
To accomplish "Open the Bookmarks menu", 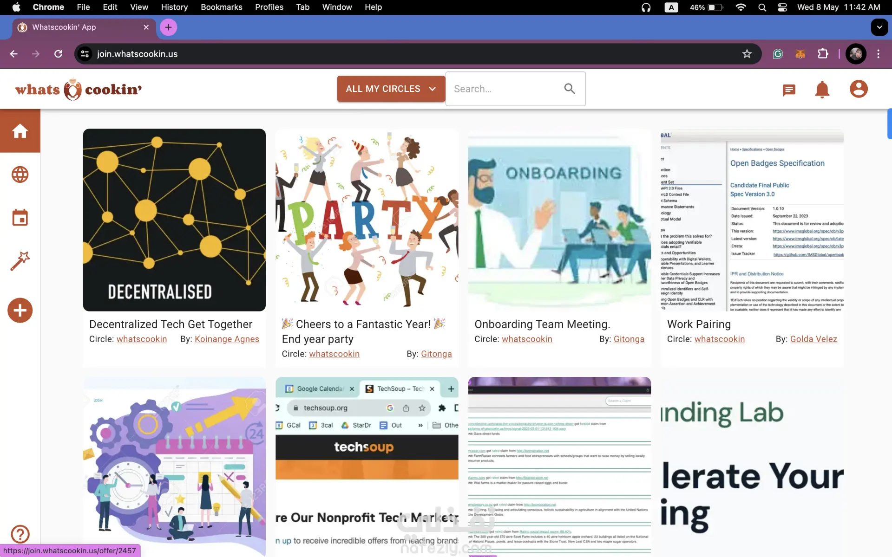I will (x=221, y=7).
